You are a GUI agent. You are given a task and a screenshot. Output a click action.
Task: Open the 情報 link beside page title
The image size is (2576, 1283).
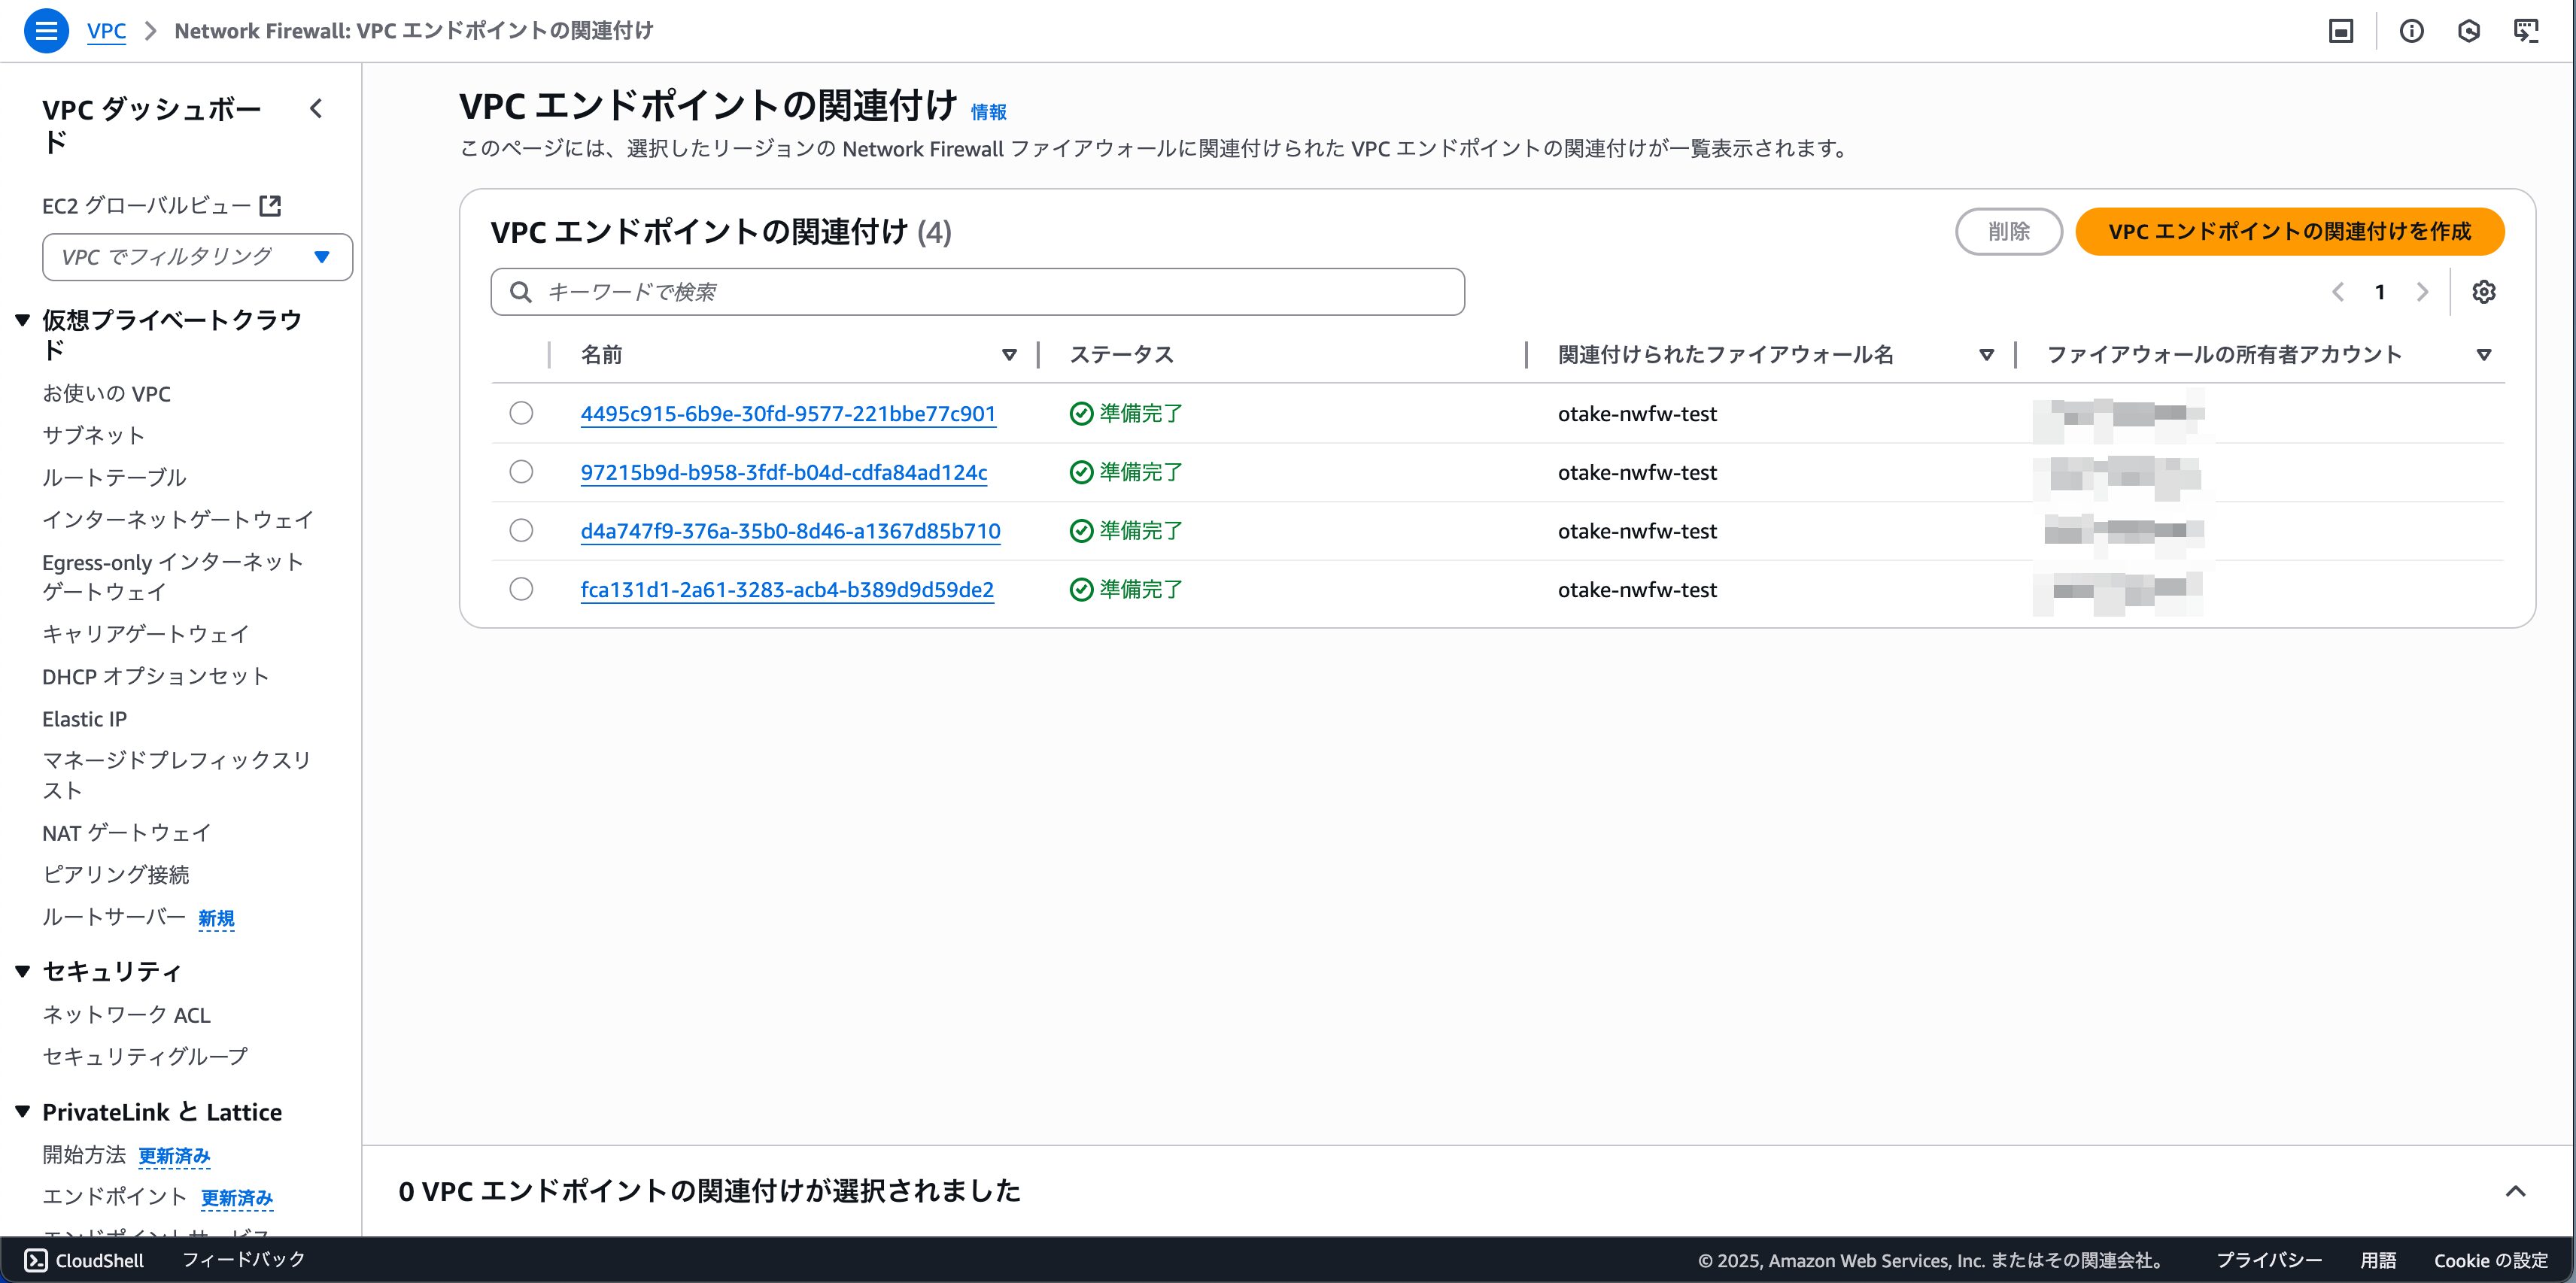coord(988,112)
